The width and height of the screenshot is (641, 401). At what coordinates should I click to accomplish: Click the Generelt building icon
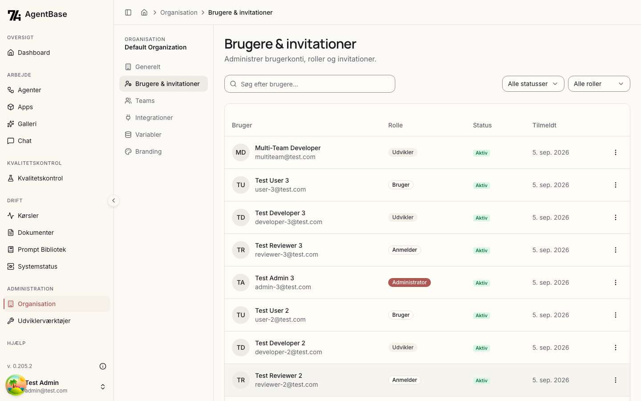pyautogui.click(x=128, y=67)
